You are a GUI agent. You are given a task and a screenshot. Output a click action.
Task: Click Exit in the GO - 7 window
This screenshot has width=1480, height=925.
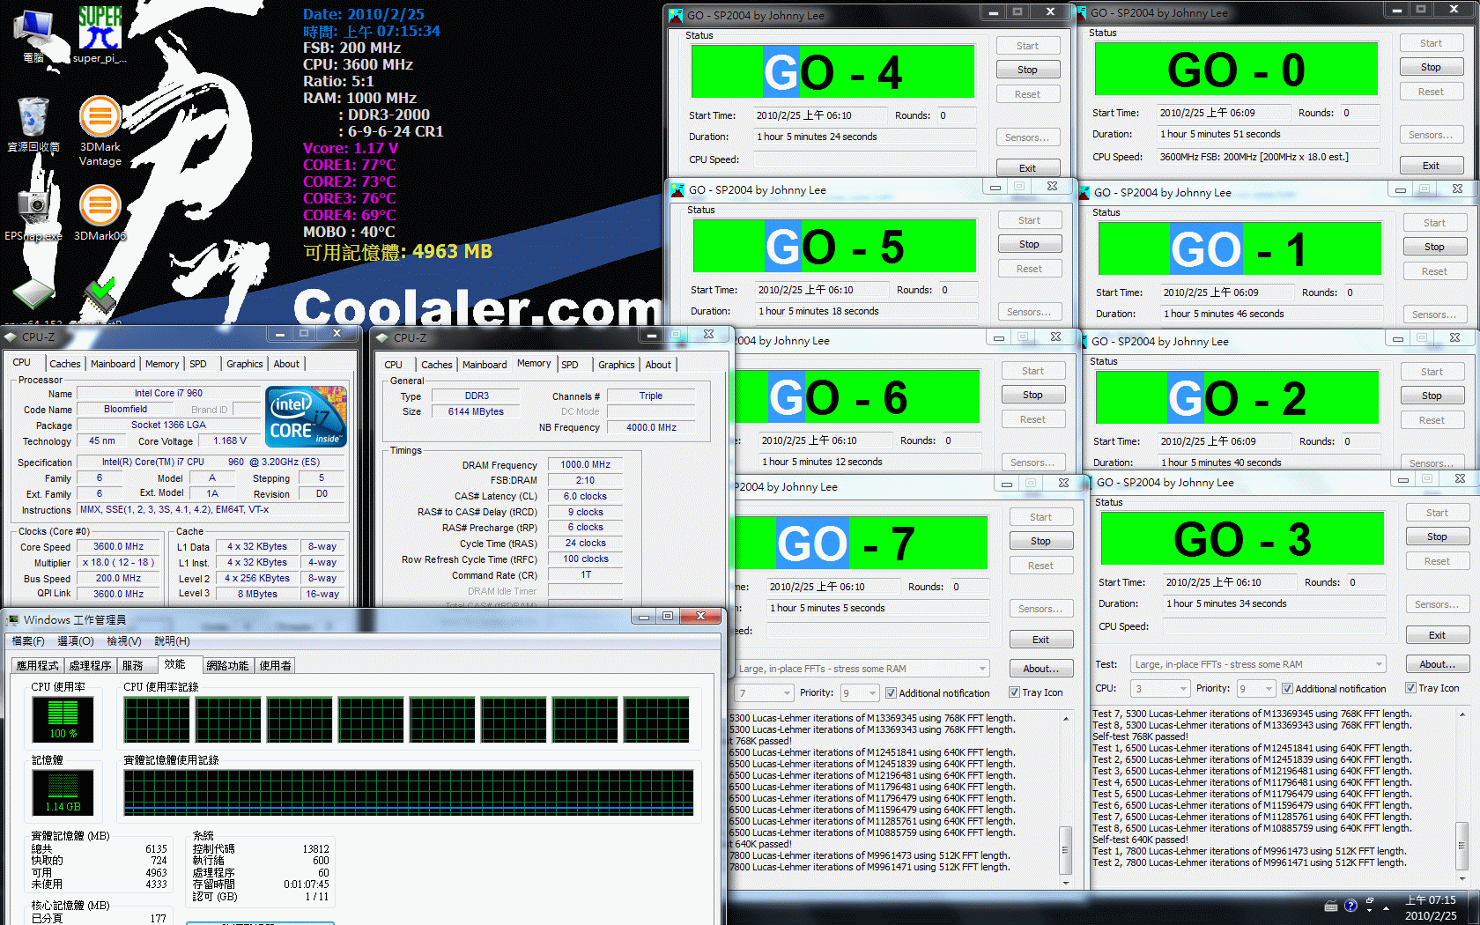coord(1040,640)
